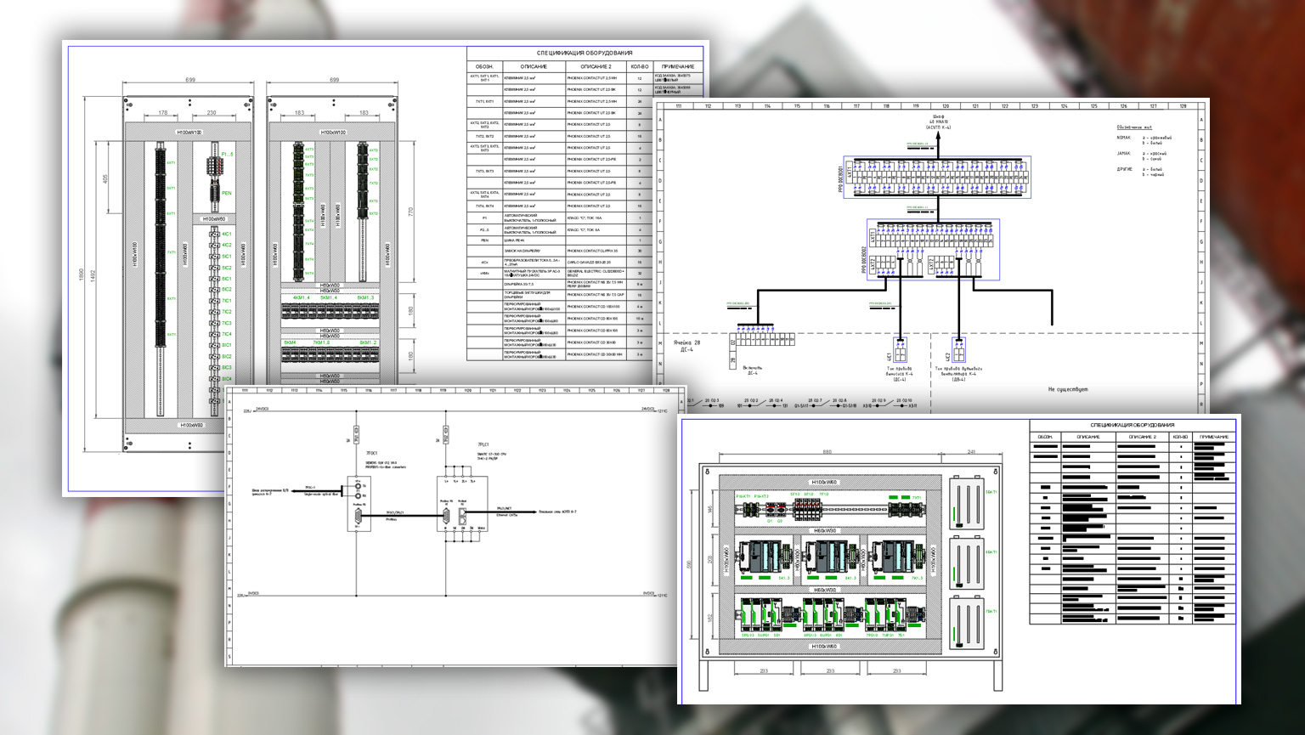The height and width of the screenshot is (735, 1305).
Task: Click the GENERAL ELECTRIC cell in specification table
Action: point(596,274)
